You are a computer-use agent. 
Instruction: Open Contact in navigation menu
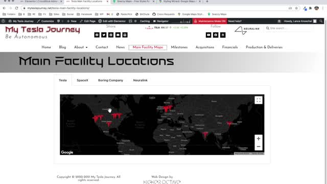click(102, 48)
